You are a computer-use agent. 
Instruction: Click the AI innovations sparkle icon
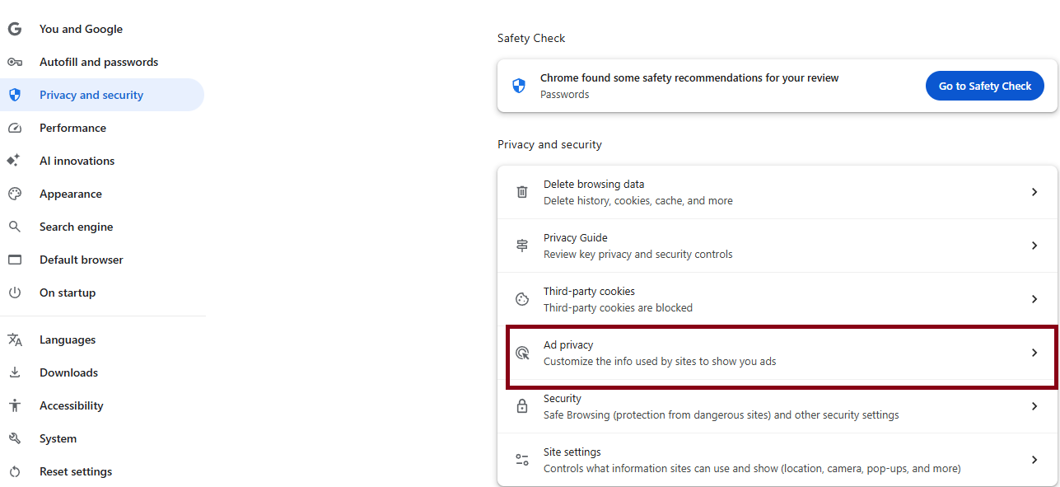click(x=14, y=161)
